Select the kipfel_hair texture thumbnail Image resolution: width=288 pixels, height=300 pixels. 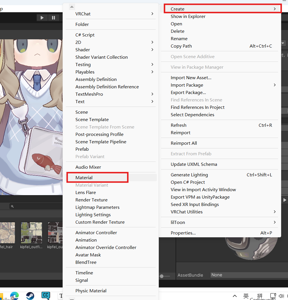coord(7,233)
